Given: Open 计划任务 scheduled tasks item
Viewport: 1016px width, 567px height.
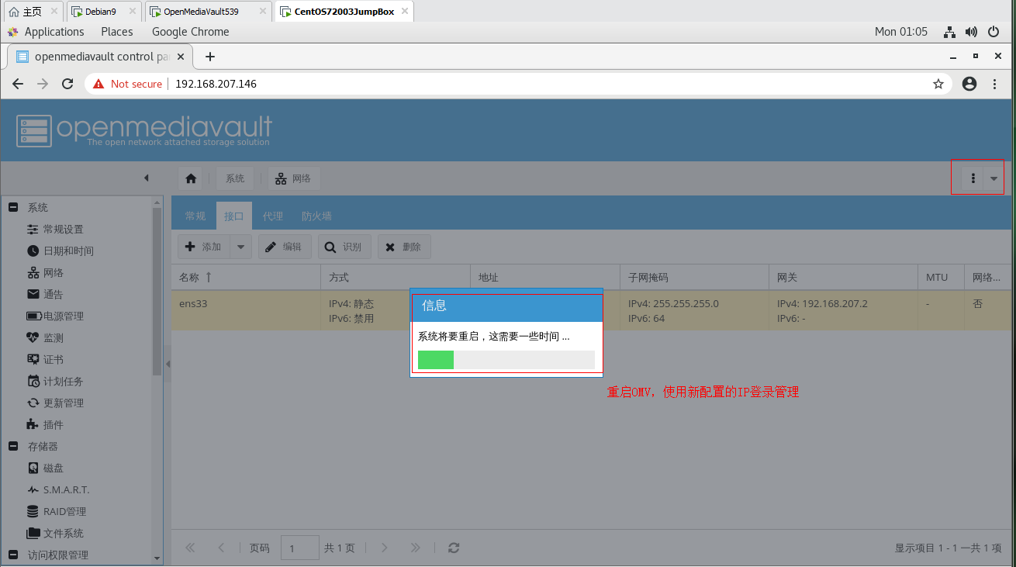Looking at the screenshot, I should [54, 382].
